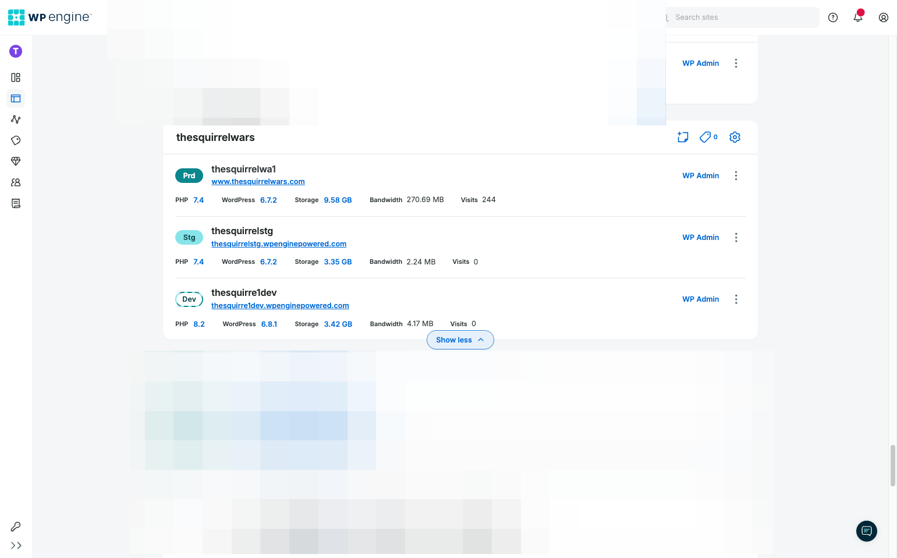This screenshot has height=558, width=897.
Task: Click the Prd environment badge
Action: point(189,175)
